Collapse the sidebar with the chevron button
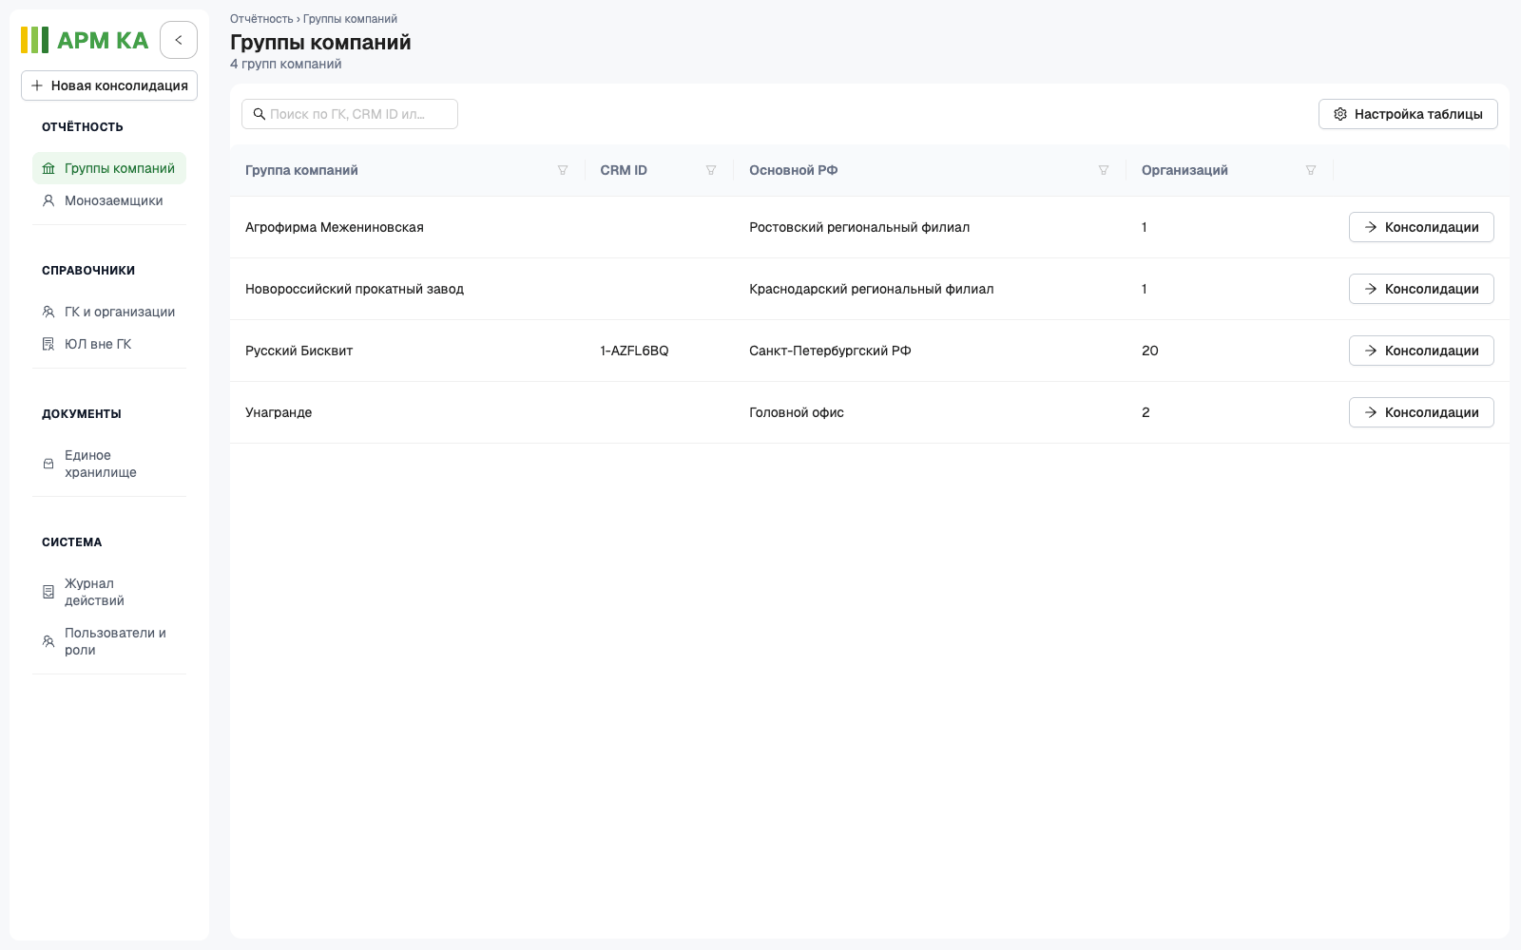This screenshot has width=1521, height=950. pyautogui.click(x=179, y=40)
